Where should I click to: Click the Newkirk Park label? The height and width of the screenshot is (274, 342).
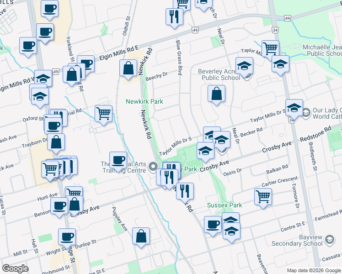(144, 101)
